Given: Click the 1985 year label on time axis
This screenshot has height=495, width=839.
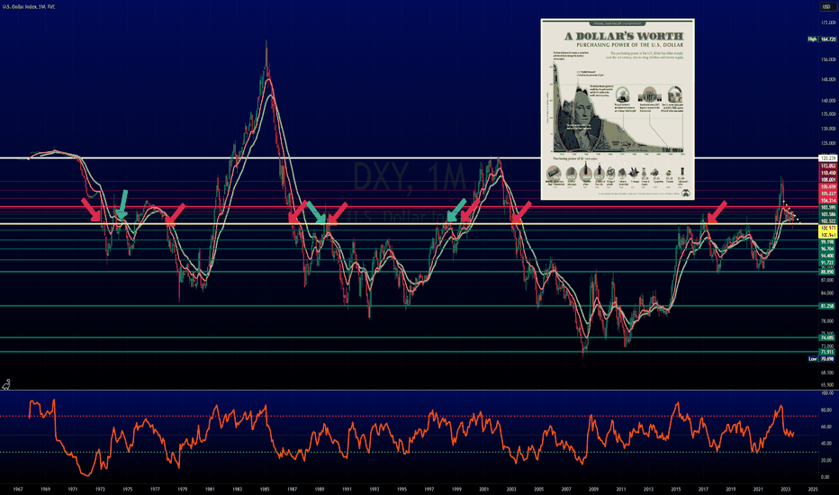Looking at the screenshot, I should point(265,489).
